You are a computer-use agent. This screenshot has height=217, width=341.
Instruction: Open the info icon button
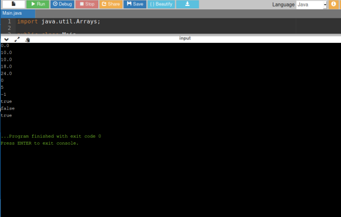pos(333,4)
